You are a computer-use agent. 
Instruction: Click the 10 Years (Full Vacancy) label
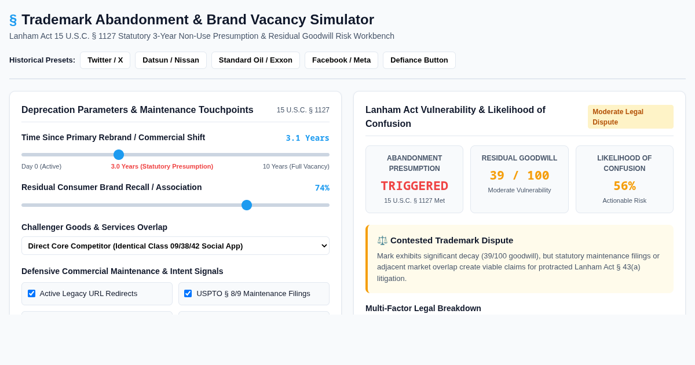(x=296, y=166)
